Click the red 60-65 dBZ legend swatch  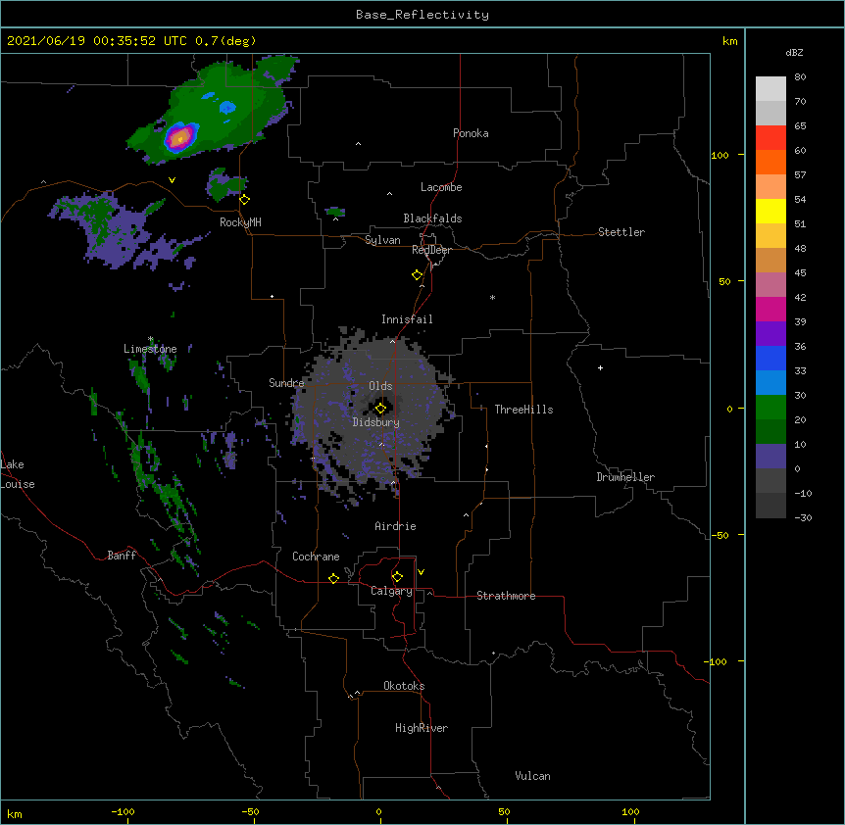(770, 137)
